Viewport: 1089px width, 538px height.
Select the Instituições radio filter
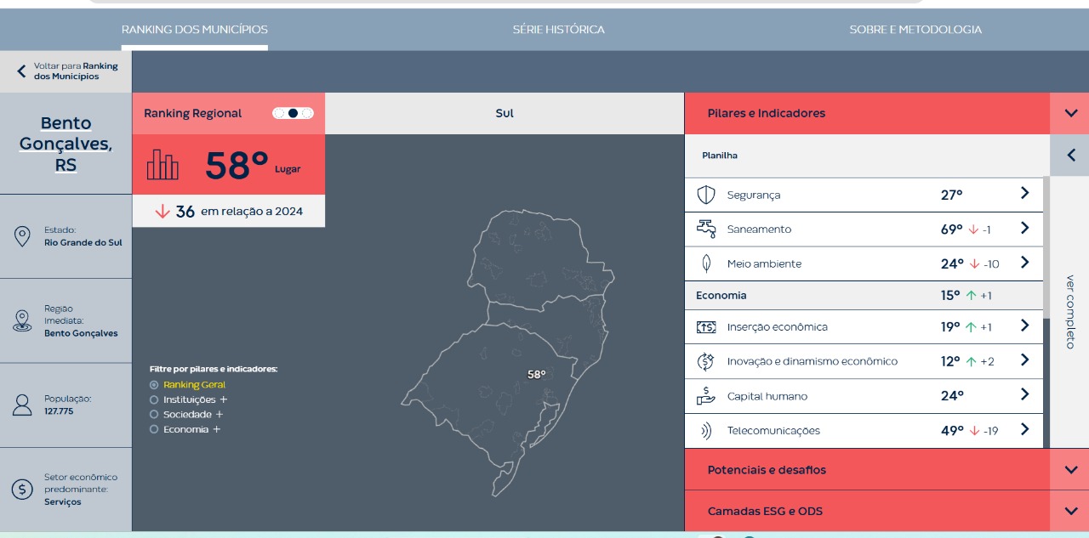click(x=154, y=399)
